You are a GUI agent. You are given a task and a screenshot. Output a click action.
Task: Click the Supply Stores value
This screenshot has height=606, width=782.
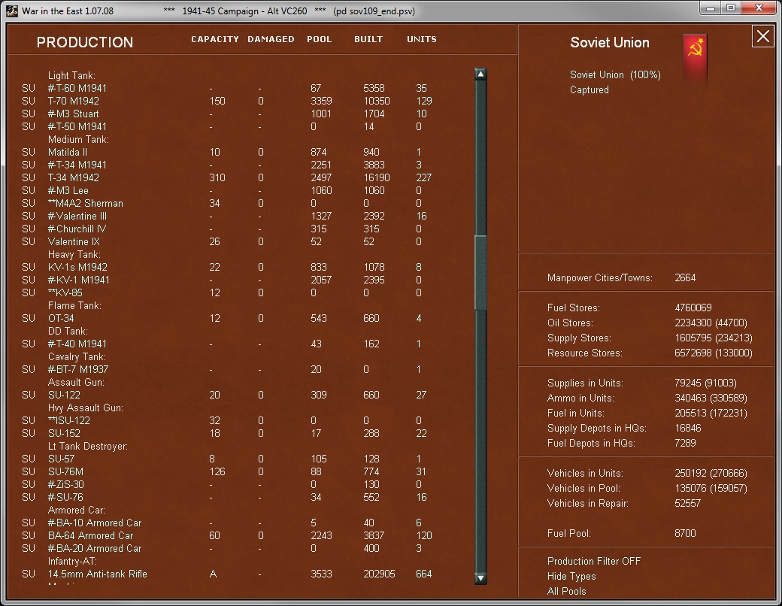pos(713,338)
